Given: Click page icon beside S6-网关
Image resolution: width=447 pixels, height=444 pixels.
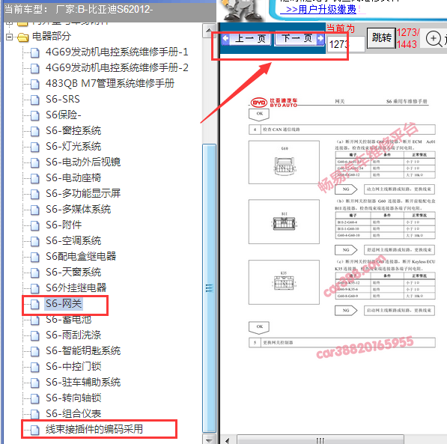Looking at the screenshot, I should [x=34, y=304].
